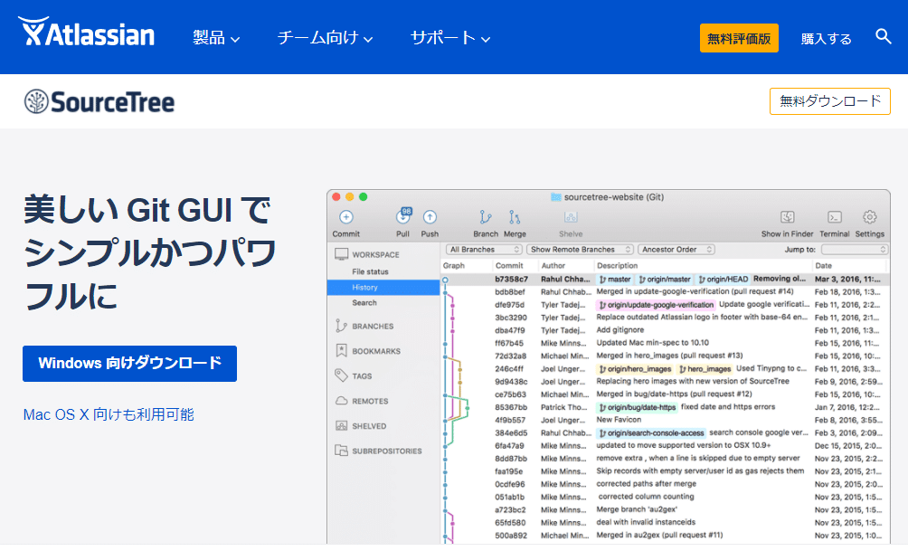Screen dimensions: 908x551
Task: Click the Terminal toolbar icon
Action: 835,217
